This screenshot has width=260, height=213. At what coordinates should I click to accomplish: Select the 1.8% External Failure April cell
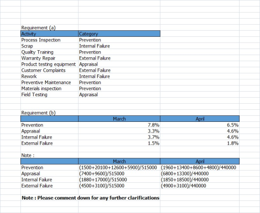(x=200, y=143)
